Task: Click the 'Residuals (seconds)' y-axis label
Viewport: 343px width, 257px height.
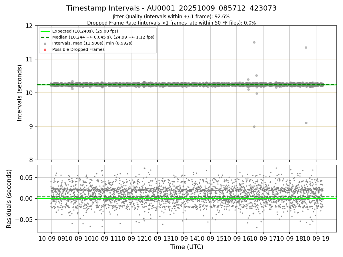Action: tap(9, 199)
